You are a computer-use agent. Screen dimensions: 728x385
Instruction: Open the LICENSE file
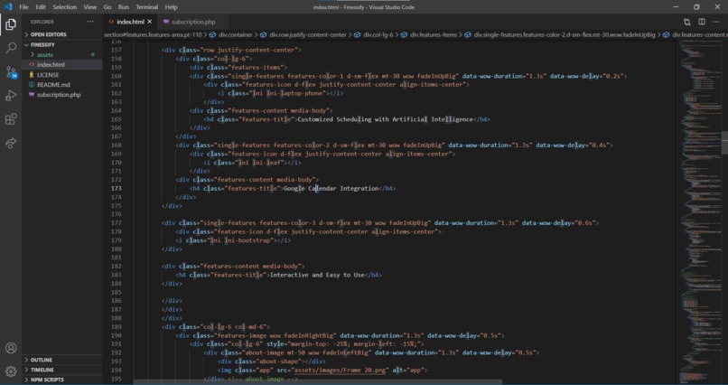point(62,75)
